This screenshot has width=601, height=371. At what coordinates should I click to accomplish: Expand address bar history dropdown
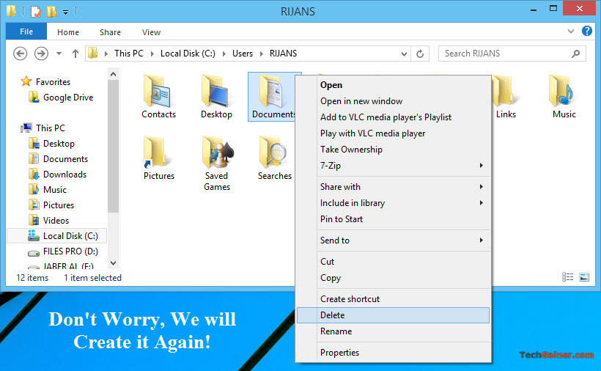[404, 54]
